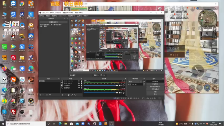Open the iQIYI desktop shortcut

coord(4,48)
